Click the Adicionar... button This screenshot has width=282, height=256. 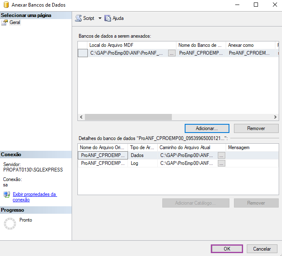pos(207,128)
